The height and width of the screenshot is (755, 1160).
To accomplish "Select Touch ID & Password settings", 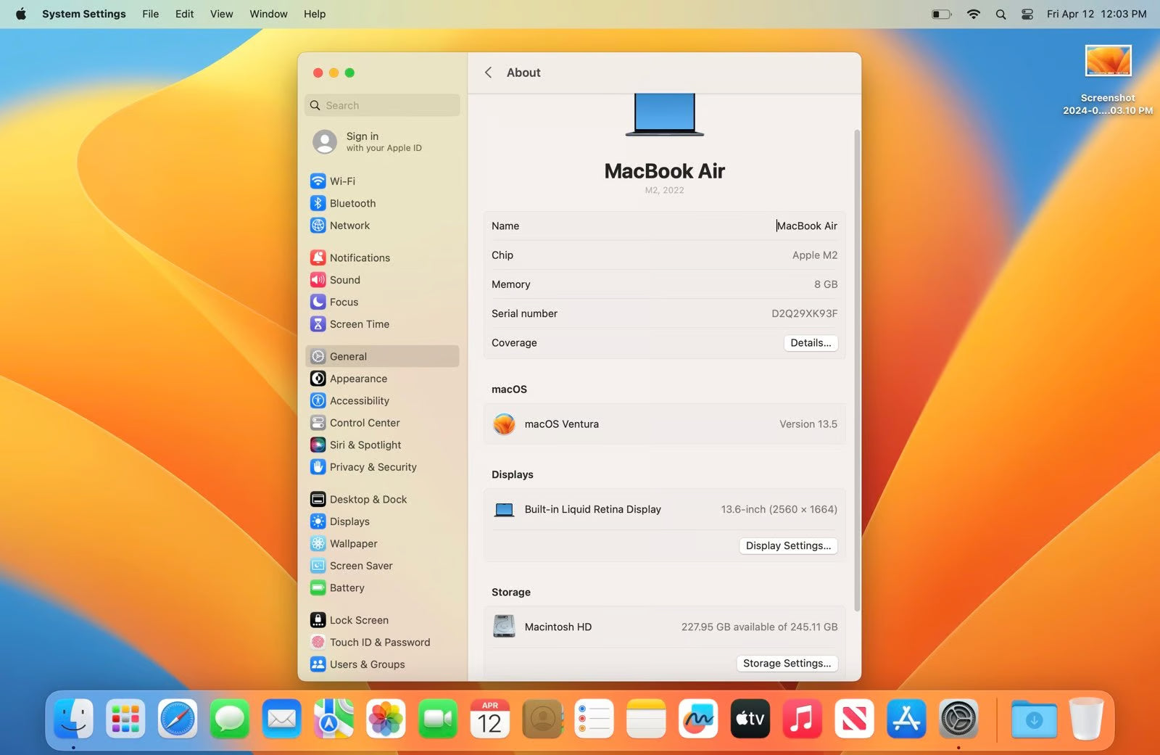I will coord(380,642).
